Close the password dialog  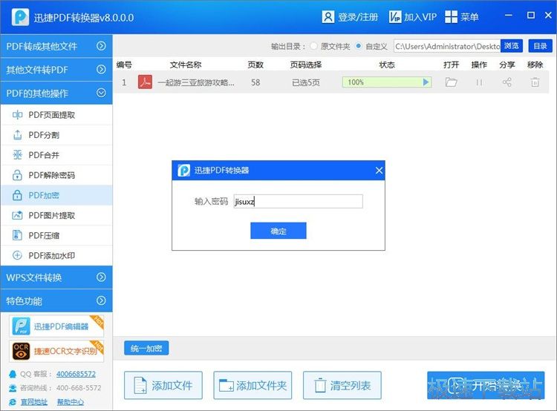pos(379,171)
